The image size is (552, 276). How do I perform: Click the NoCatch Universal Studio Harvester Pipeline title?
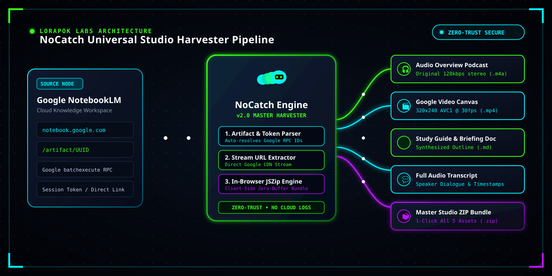[x=157, y=40]
